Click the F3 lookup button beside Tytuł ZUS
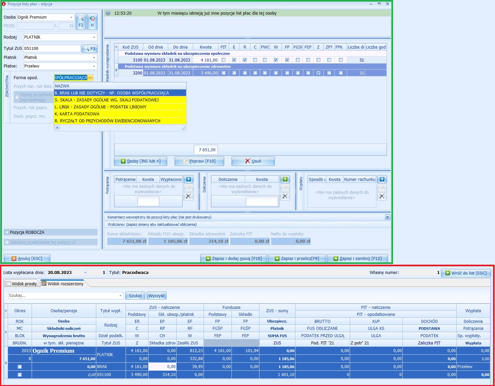 [90, 49]
